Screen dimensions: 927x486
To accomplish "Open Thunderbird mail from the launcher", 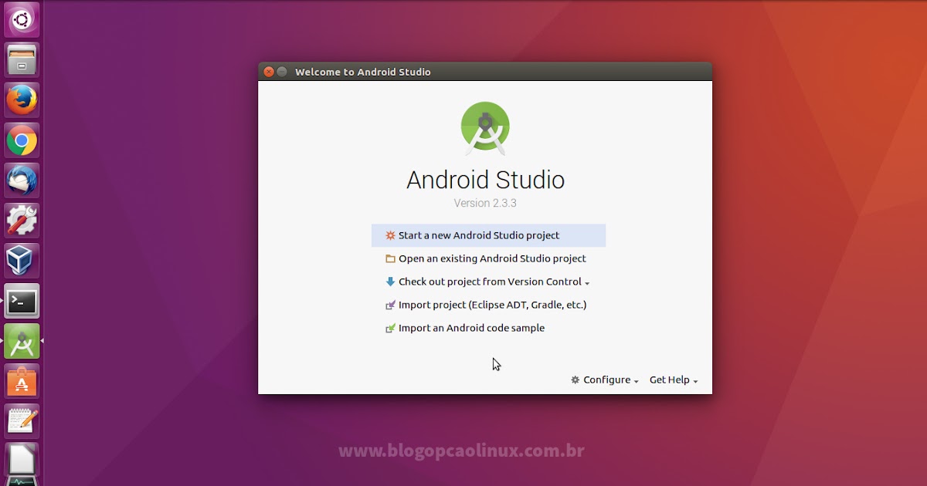I will point(22,181).
